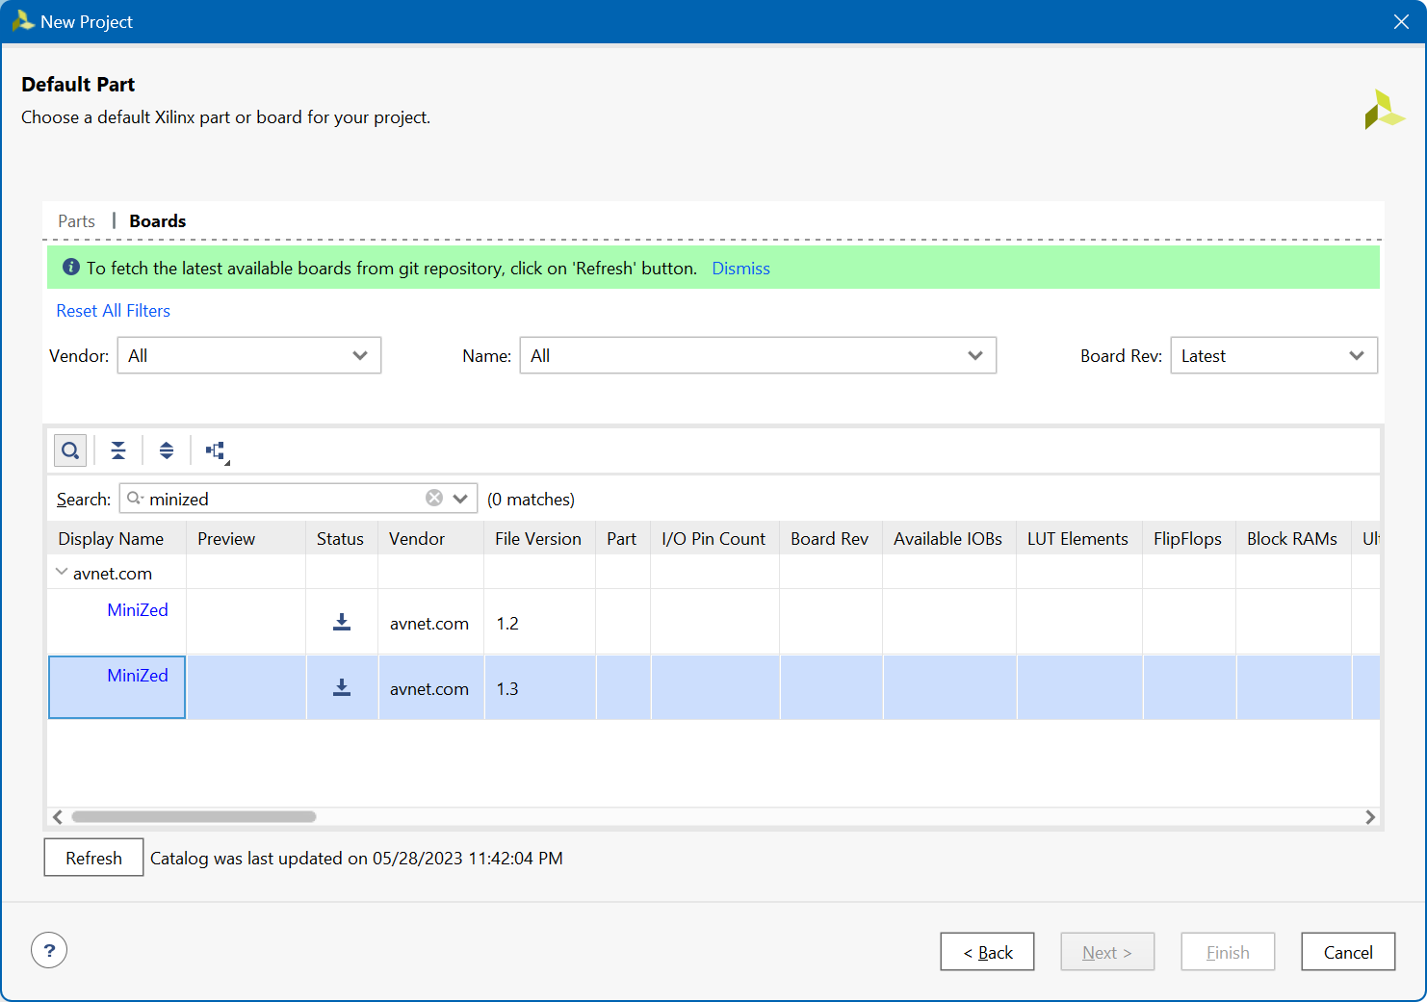Select the MiniZed row with version 1.2

pos(713,623)
